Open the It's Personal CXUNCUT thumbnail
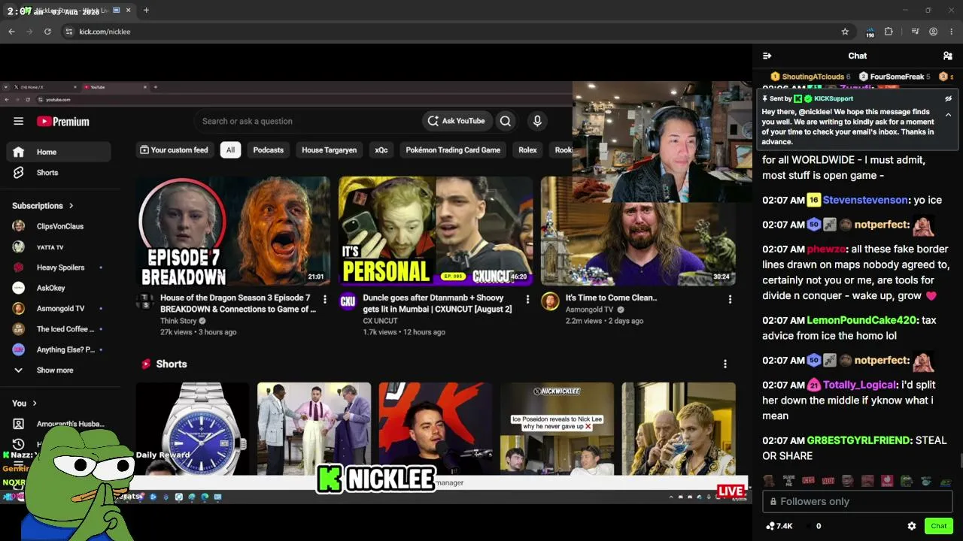Viewport: 963px width, 541px height. pyautogui.click(x=436, y=231)
